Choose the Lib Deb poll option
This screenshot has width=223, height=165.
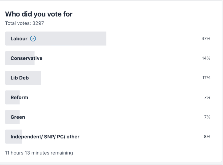tap(20, 78)
